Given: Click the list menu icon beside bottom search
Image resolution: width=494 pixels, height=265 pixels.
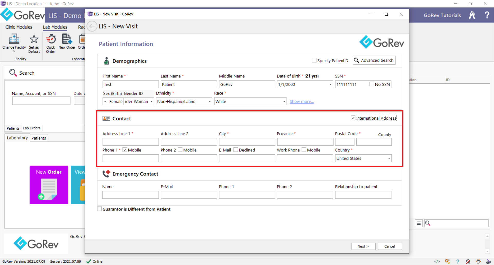Looking at the screenshot, I should [x=419, y=223].
